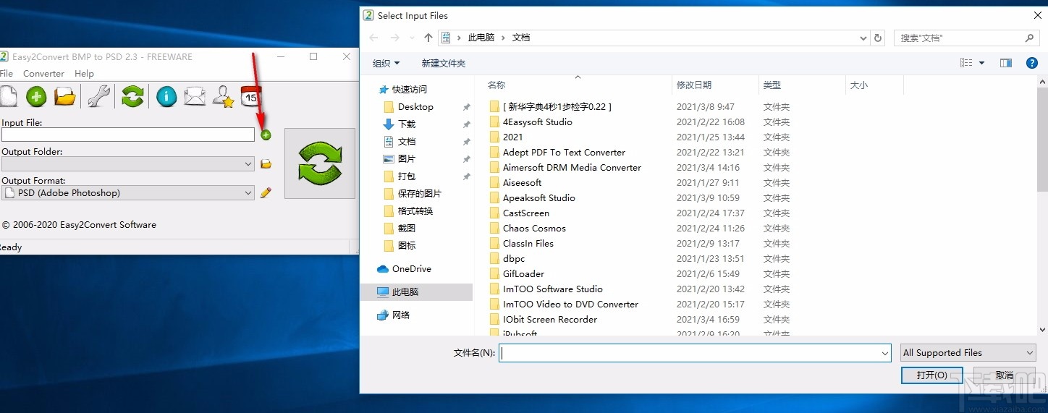Click browse folder icon beside Output Folder

(x=266, y=164)
